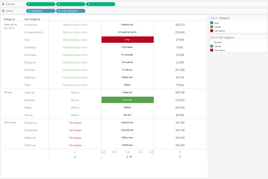
Task: Click the expand icon on the Categoria pill
Action: pos(29,11)
